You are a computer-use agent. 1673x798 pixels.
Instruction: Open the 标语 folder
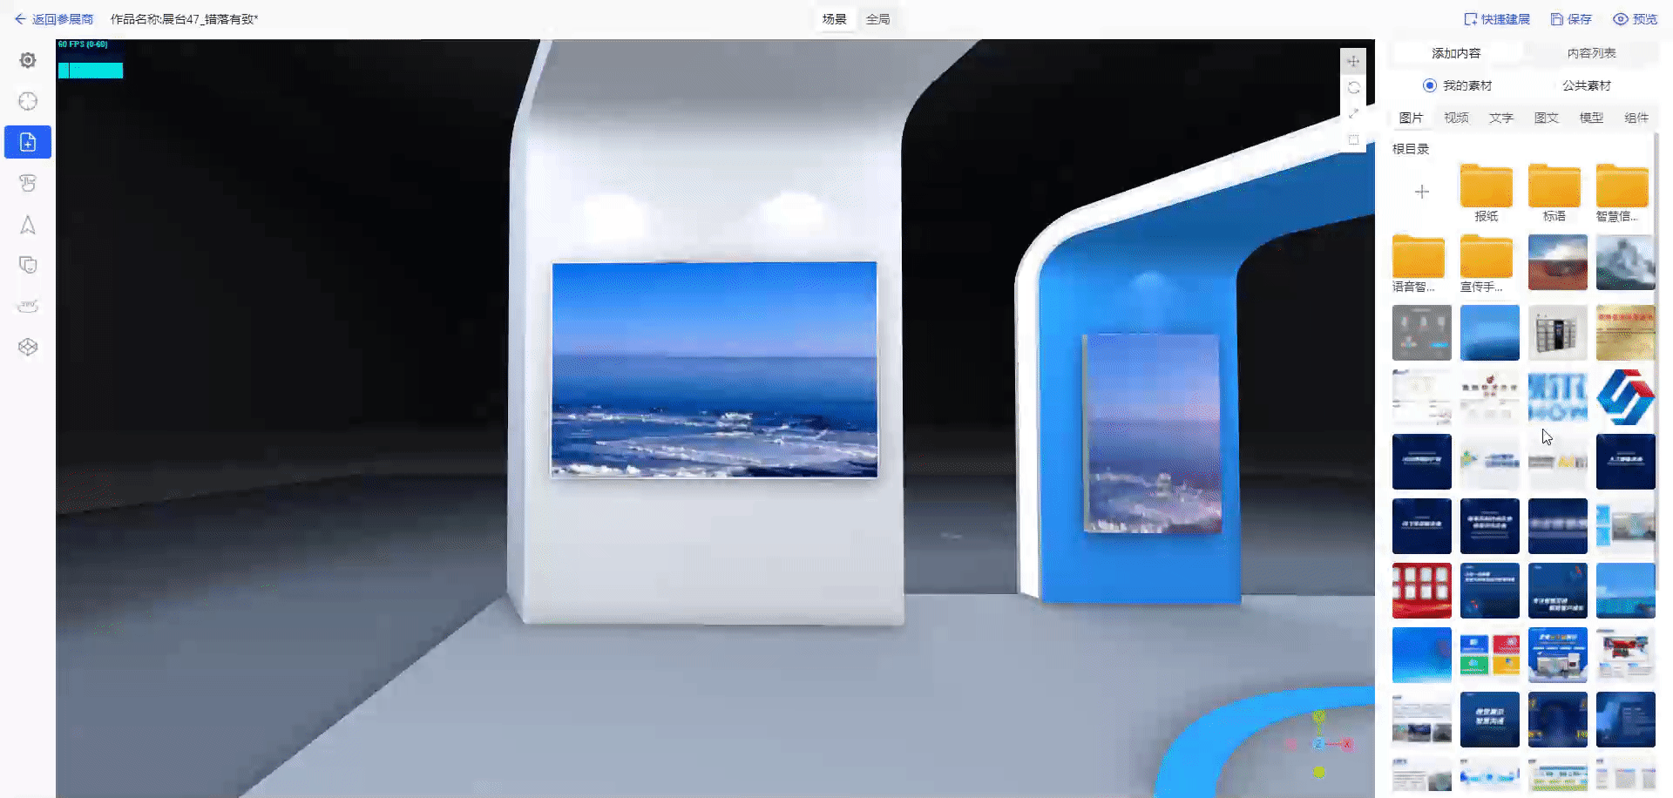(x=1554, y=192)
